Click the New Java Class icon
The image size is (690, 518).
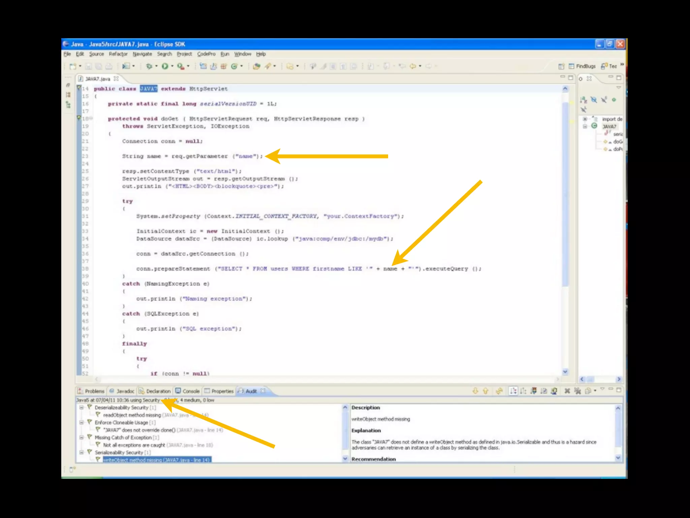click(x=234, y=66)
